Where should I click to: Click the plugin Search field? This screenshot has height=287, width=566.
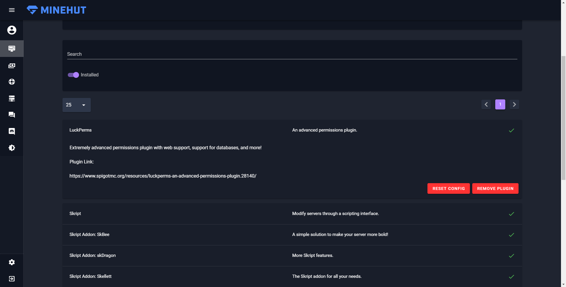point(292,54)
